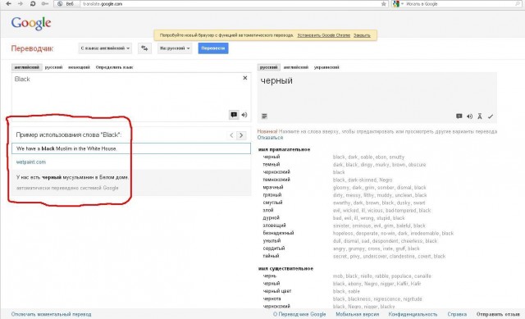Click the translated word 'черный' in output box

(x=276, y=80)
